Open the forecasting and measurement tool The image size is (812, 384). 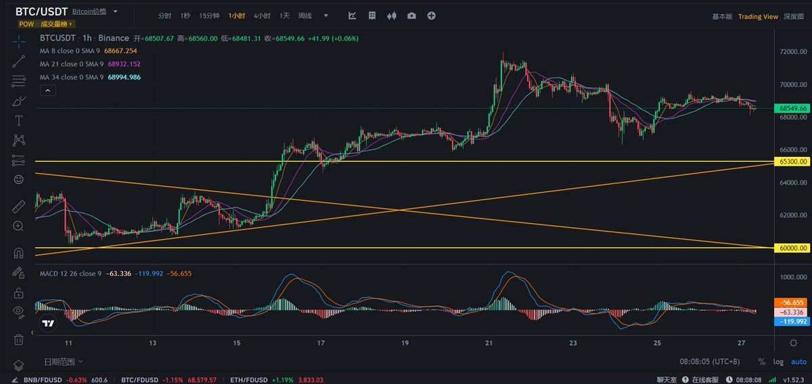coord(18,160)
